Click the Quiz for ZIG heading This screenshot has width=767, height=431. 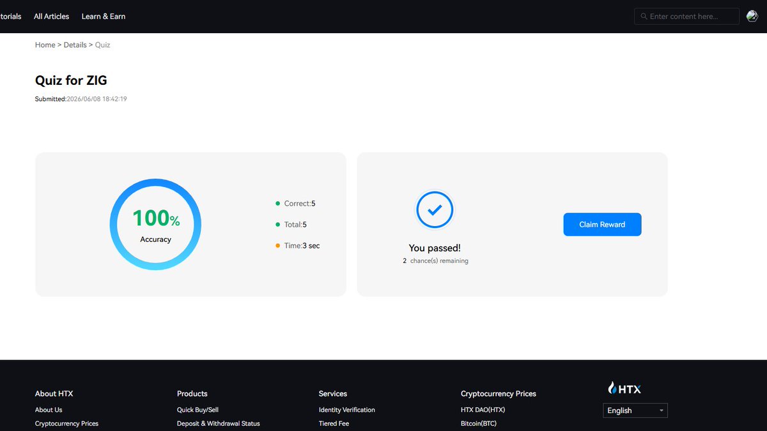71,80
